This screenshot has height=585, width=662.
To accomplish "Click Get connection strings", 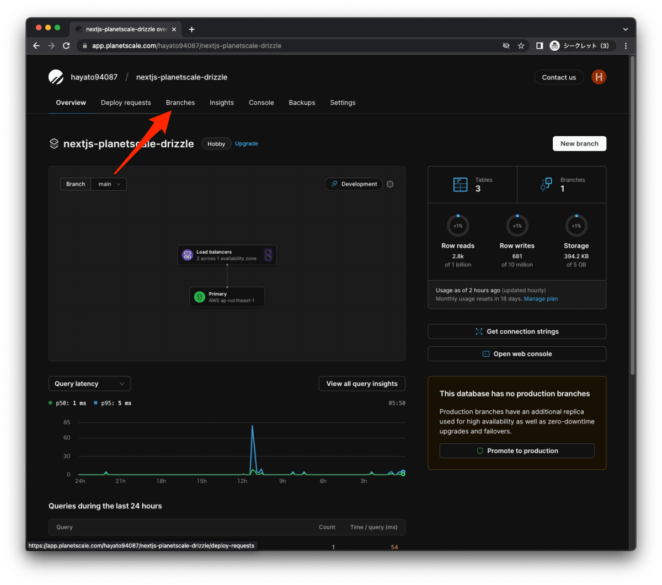I will tap(517, 331).
